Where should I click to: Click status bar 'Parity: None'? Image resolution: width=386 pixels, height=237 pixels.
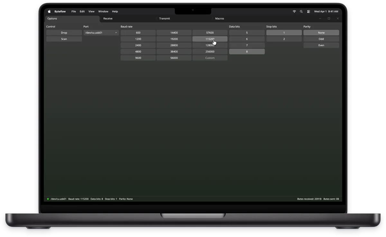tap(126, 199)
